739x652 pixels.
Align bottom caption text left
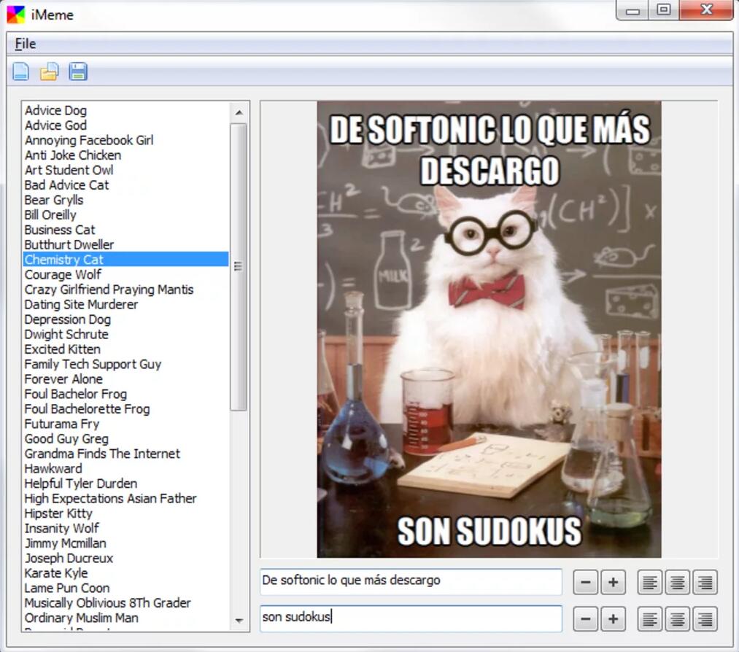[x=650, y=618]
